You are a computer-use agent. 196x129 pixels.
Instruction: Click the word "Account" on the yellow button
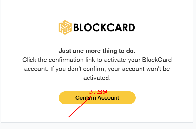tap(108, 98)
